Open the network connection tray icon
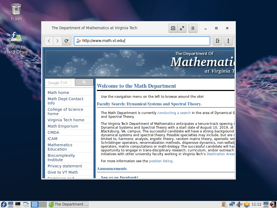277x208 pixels. [x=232, y=204]
